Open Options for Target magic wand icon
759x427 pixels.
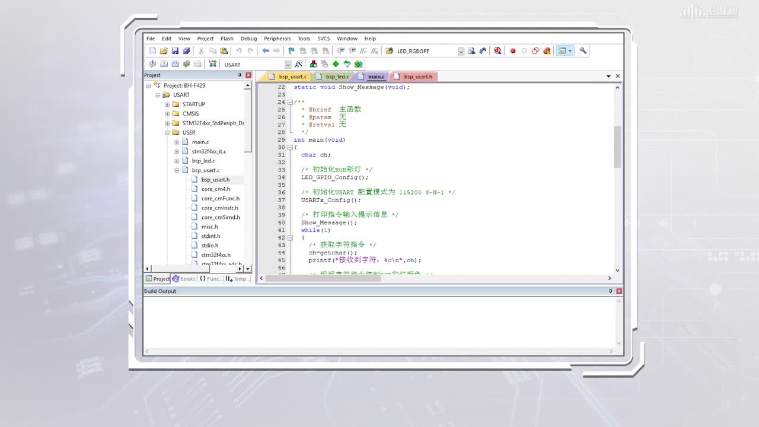298,64
